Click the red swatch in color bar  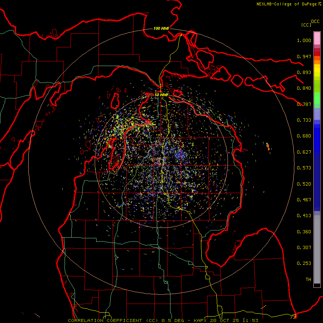pos(317,54)
